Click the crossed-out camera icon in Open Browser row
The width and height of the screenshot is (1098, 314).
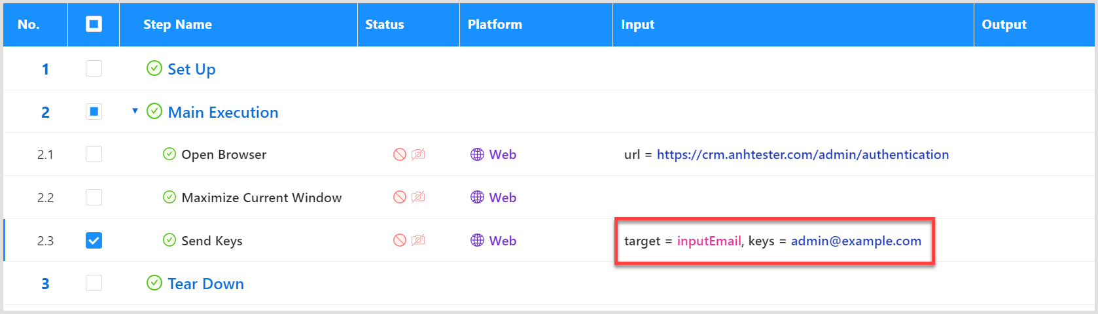pyautogui.click(x=418, y=154)
